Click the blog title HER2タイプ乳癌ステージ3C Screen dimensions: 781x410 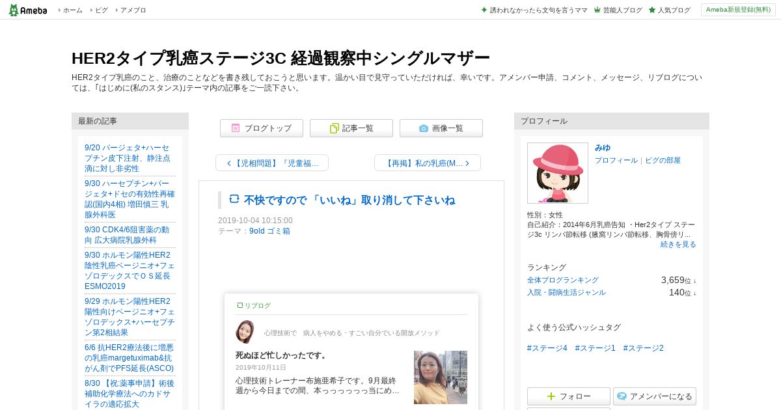click(x=281, y=58)
